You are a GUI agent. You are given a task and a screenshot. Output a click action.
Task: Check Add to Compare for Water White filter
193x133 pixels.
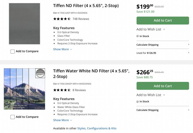click(x=13, y=117)
